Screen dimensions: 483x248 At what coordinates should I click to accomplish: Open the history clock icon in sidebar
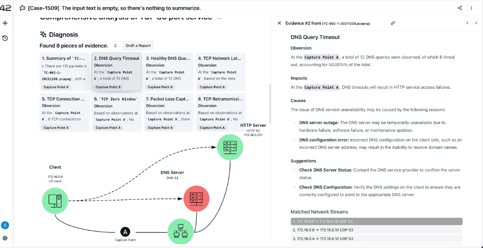[x=5, y=38]
